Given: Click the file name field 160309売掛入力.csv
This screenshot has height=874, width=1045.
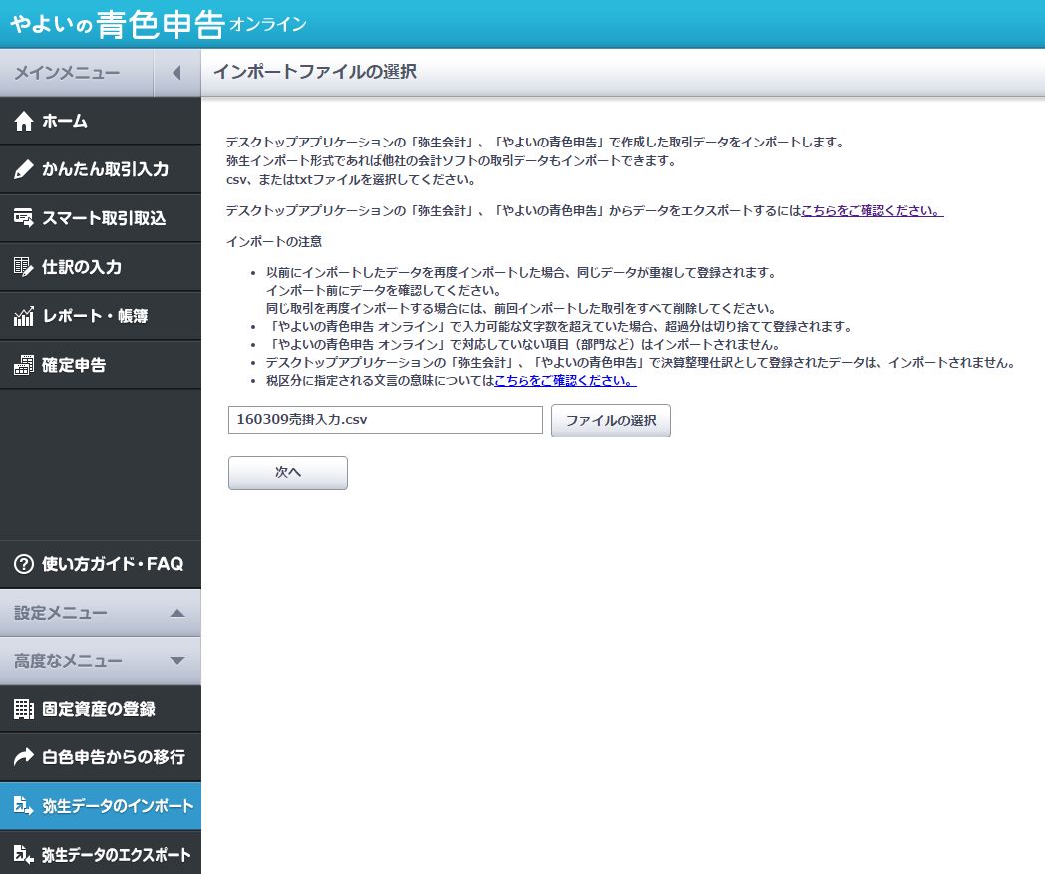Looking at the screenshot, I should 385,420.
